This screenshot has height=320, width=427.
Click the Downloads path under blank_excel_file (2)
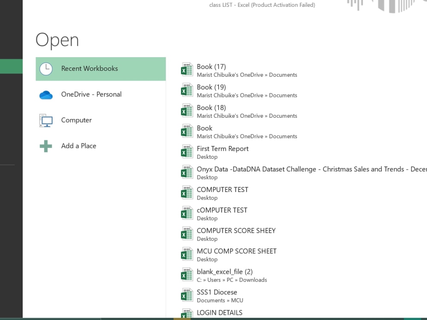(232, 280)
